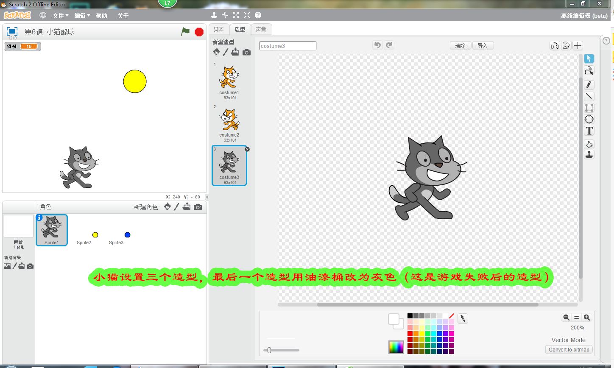Image resolution: width=614 pixels, height=368 pixels.
Task: Flip costume left-right
Action: coord(555,46)
